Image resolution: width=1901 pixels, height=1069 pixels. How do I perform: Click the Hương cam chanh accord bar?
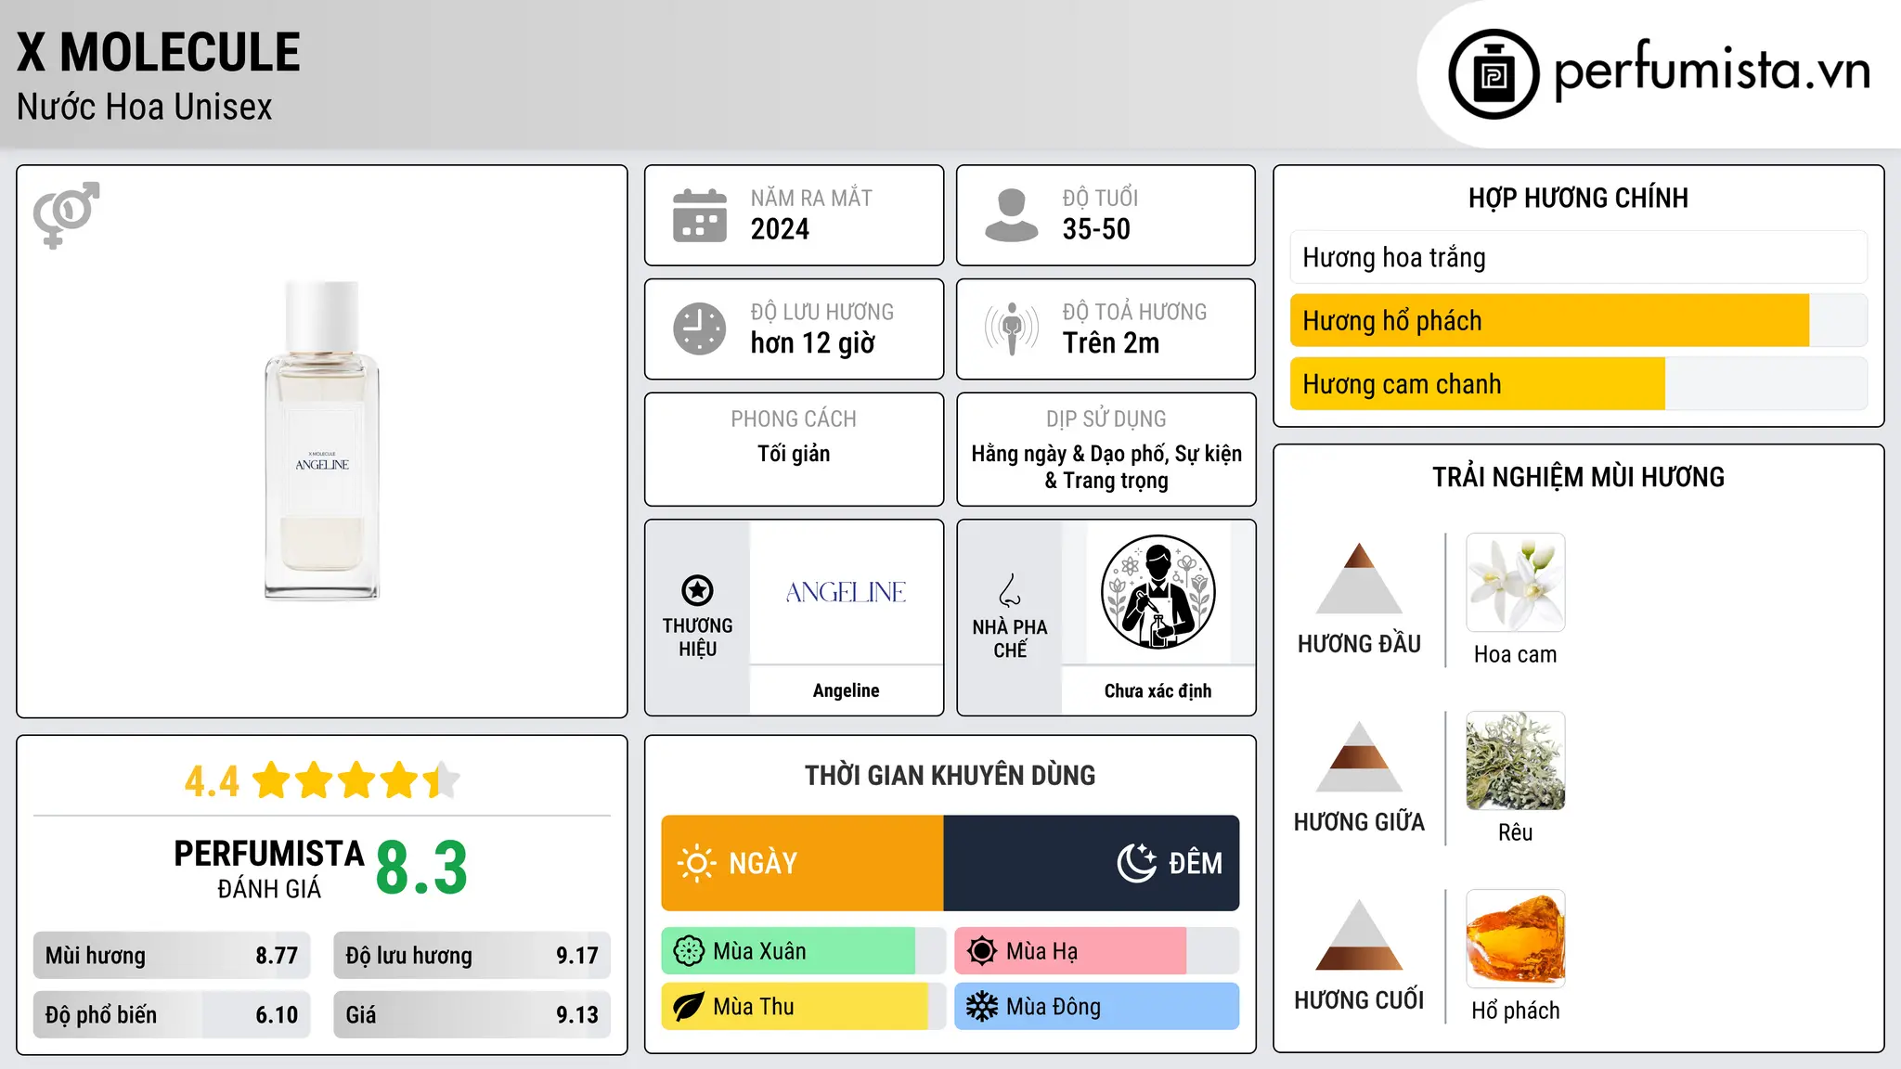(1578, 383)
